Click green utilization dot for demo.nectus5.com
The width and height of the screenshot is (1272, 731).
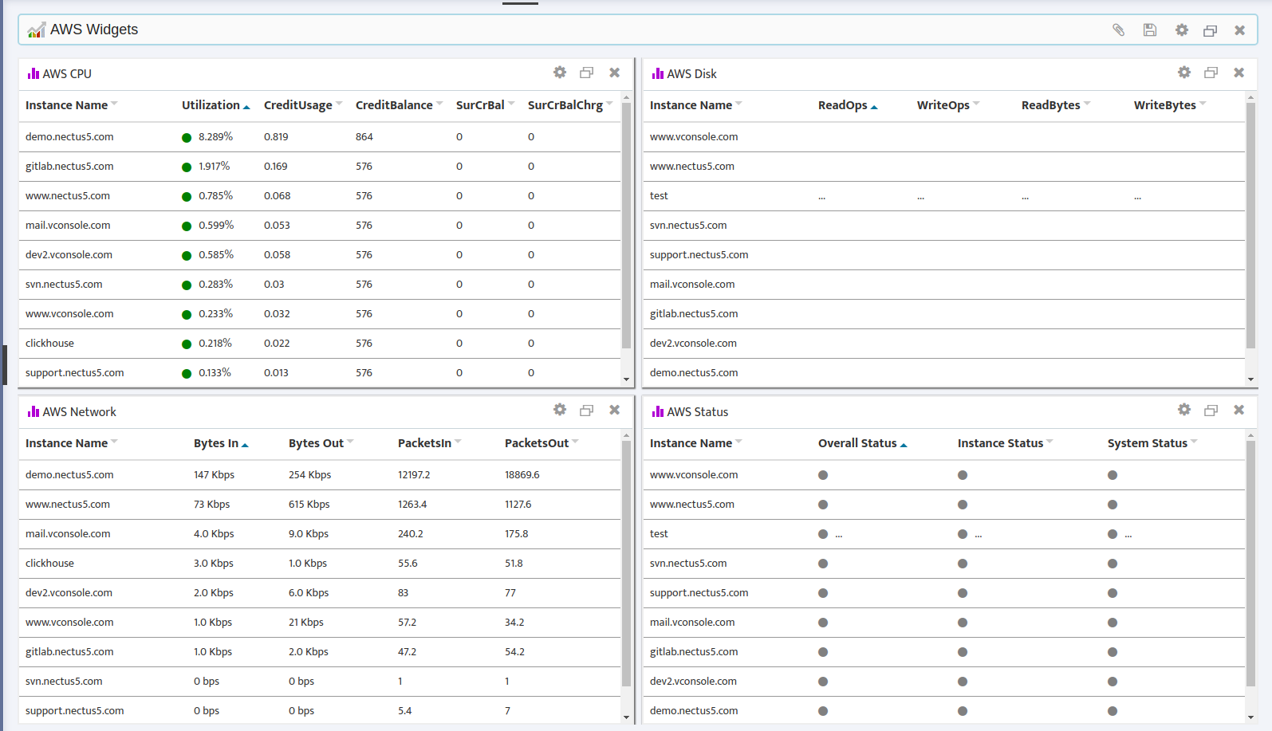[187, 138]
